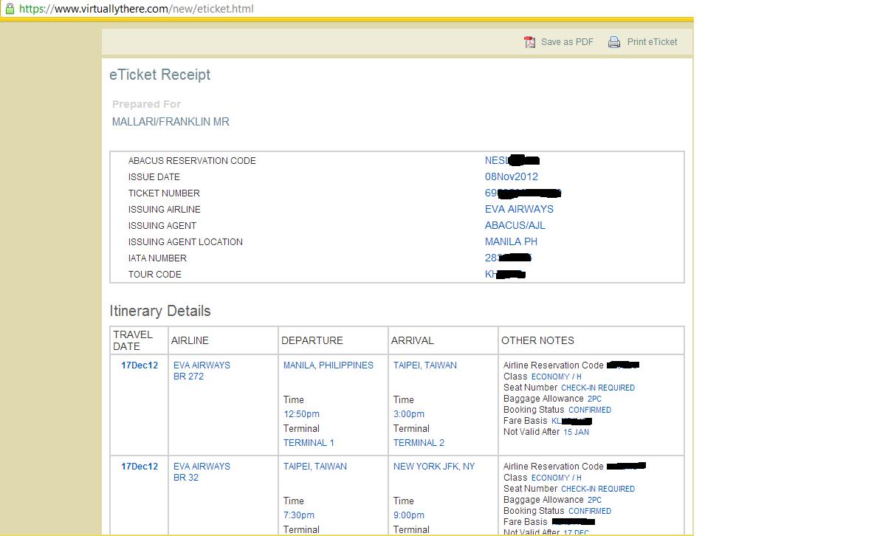Click the 3:00pm arrival time
Viewport: 891px width, 536px height.
(x=409, y=414)
